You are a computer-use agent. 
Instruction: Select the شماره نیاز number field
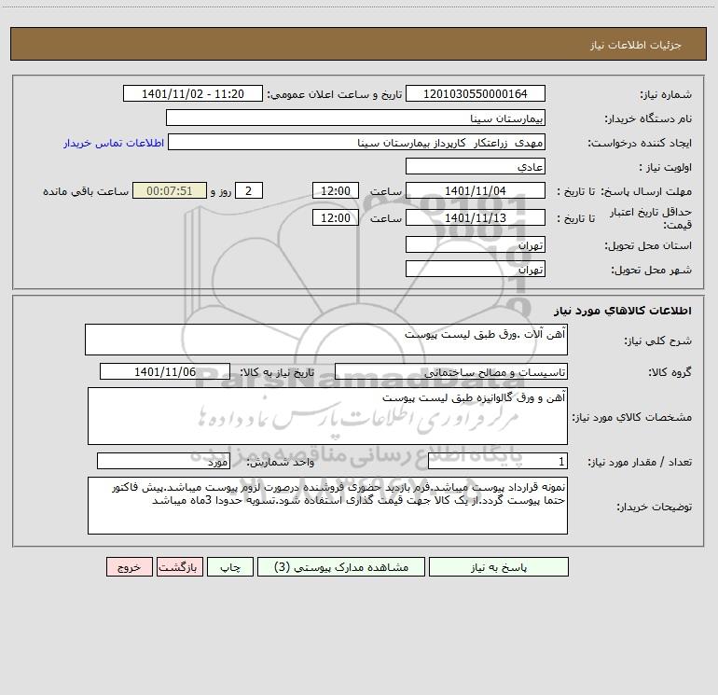click(476, 93)
